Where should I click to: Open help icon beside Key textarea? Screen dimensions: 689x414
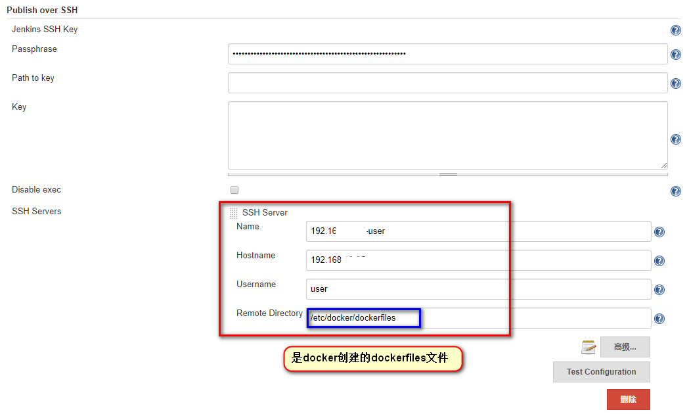675,139
